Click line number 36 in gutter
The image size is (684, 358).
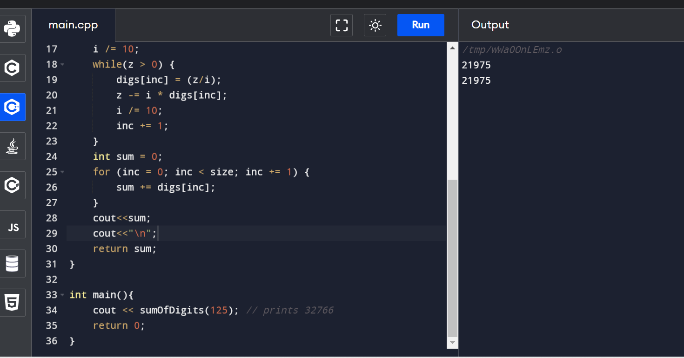pyautogui.click(x=52, y=341)
